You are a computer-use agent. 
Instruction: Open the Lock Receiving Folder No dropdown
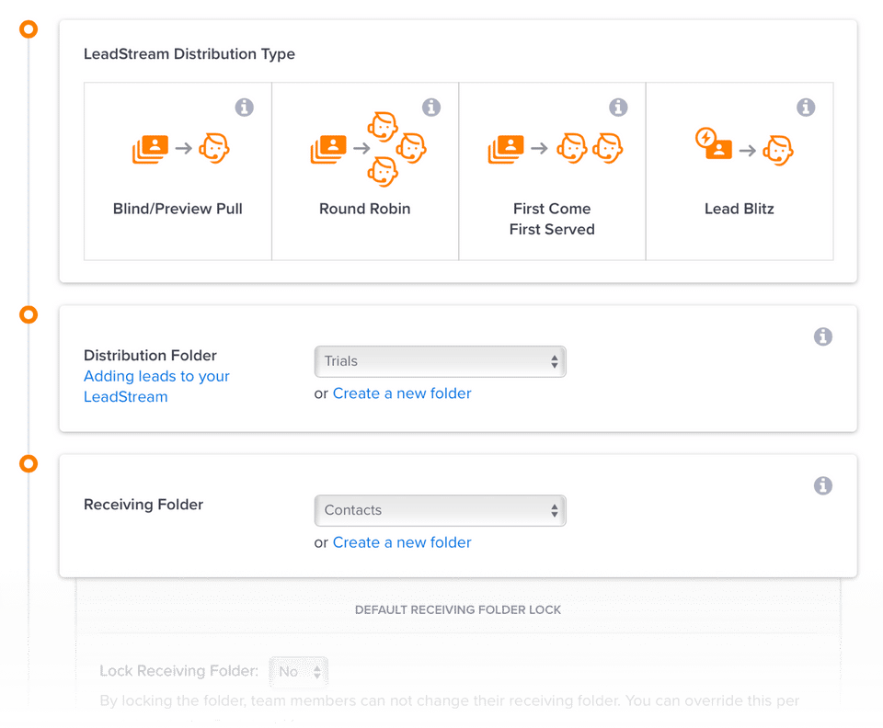(x=298, y=672)
